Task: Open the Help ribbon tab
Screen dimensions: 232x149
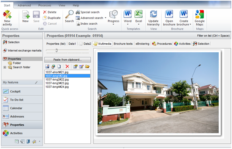Action: [x=76, y=5]
